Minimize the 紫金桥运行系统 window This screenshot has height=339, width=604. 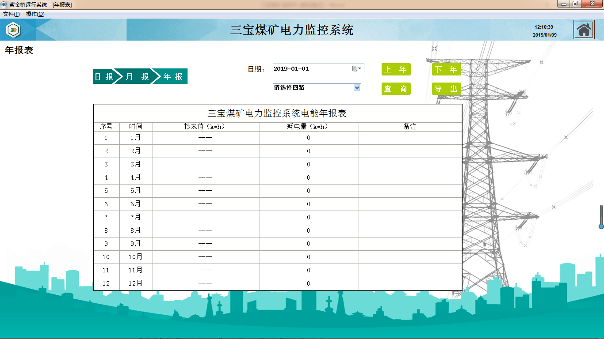pyautogui.click(x=563, y=4)
